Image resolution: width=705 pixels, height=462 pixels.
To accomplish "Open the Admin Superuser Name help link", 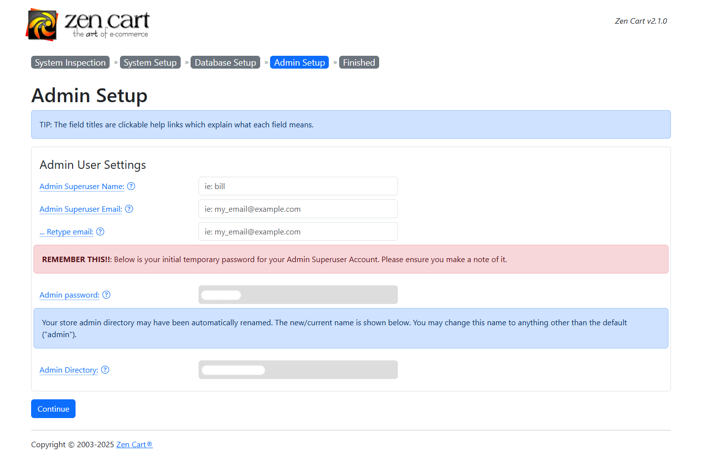I will coord(81,186).
